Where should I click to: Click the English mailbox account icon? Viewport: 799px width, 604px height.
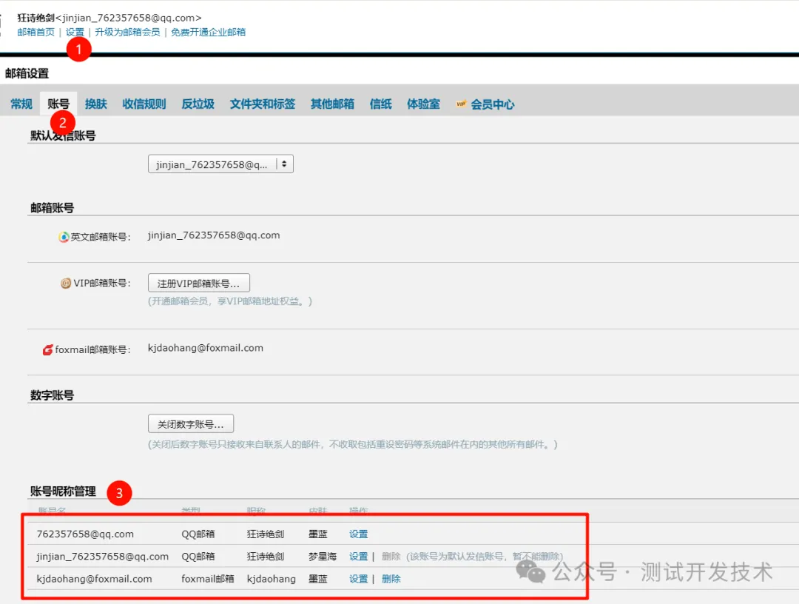64,237
